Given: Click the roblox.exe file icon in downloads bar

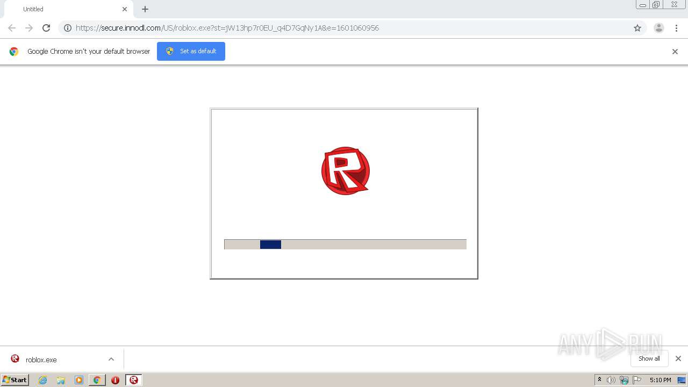Looking at the screenshot, I should [x=15, y=359].
